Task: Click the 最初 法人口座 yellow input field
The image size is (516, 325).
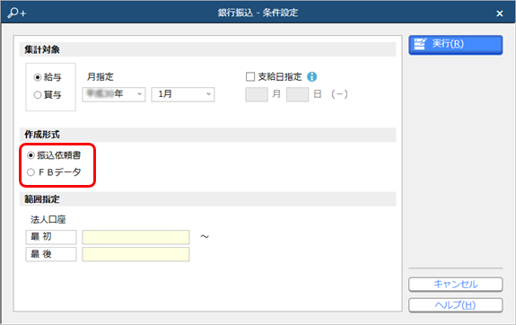Action: (136, 237)
